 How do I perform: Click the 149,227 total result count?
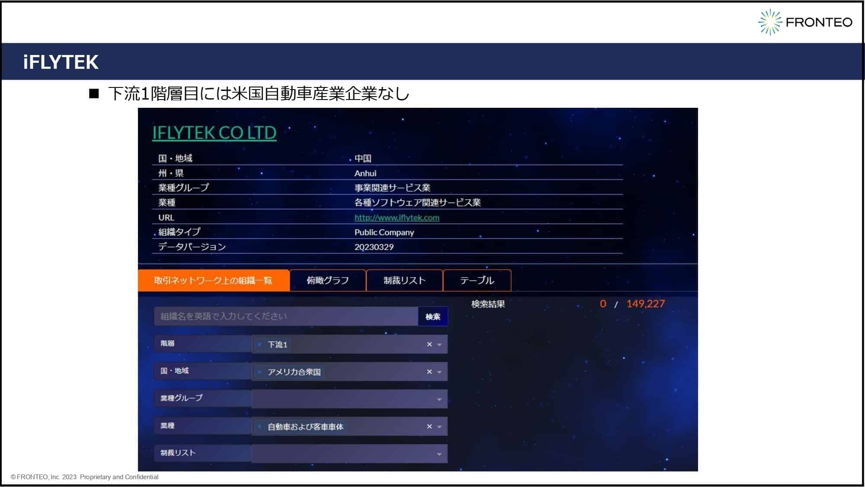646,304
